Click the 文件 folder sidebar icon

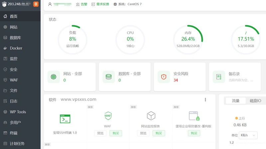(x=5, y=90)
